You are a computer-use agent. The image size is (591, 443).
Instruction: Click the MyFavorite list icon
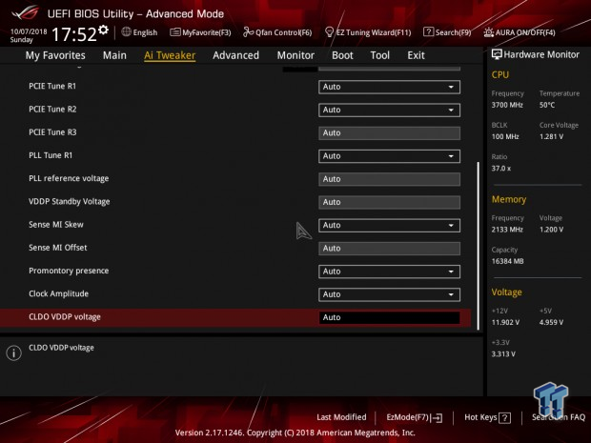click(174, 32)
